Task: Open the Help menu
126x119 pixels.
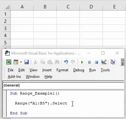Action: click(48, 77)
